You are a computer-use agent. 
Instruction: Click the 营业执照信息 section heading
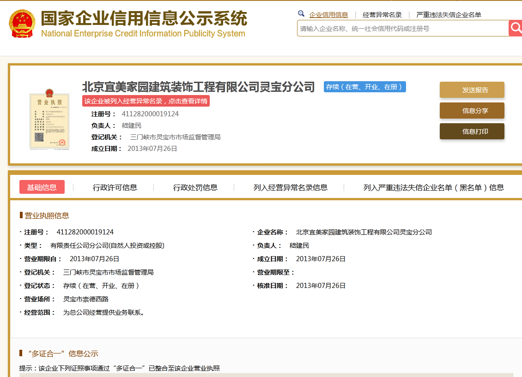click(47, 215)
